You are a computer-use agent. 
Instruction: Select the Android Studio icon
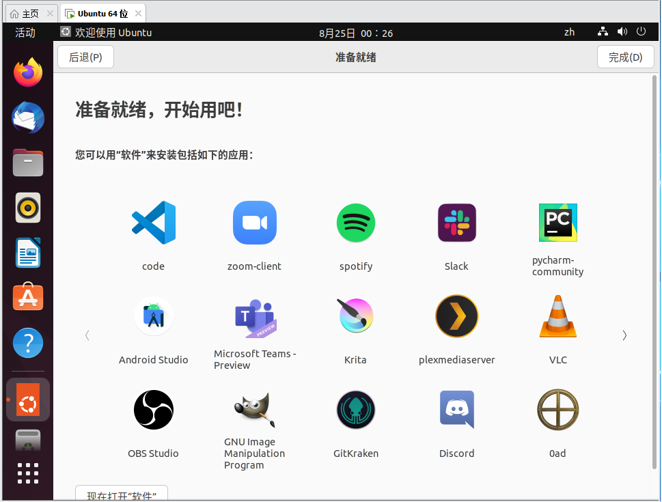[x=154, y=316]
